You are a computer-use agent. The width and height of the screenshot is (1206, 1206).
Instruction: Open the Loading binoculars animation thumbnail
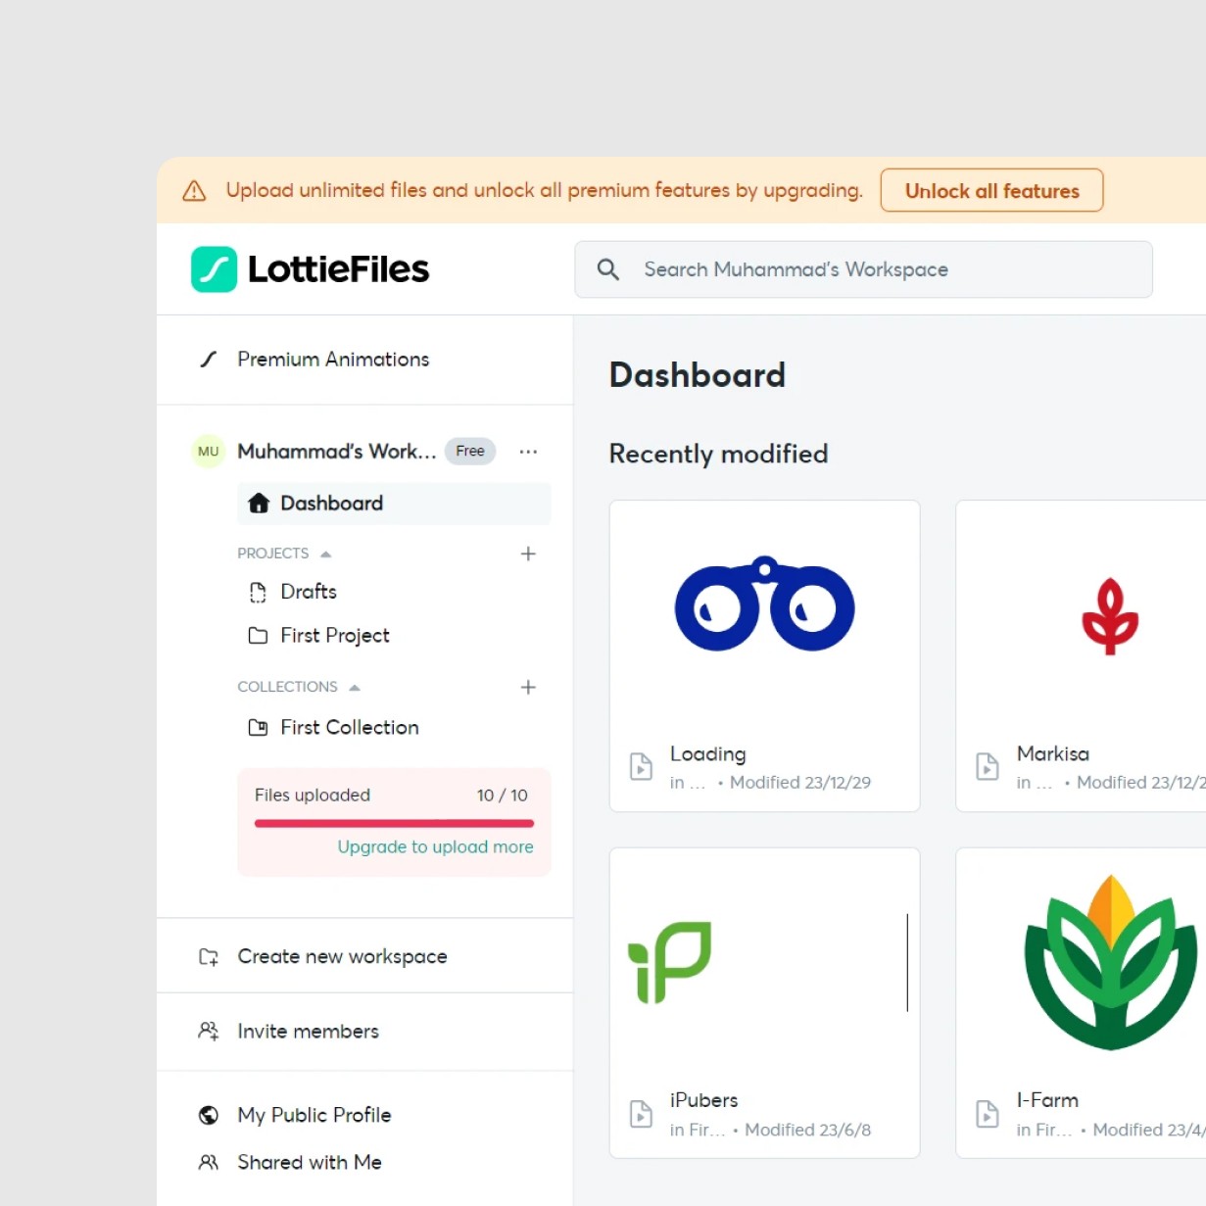[765, 605]
